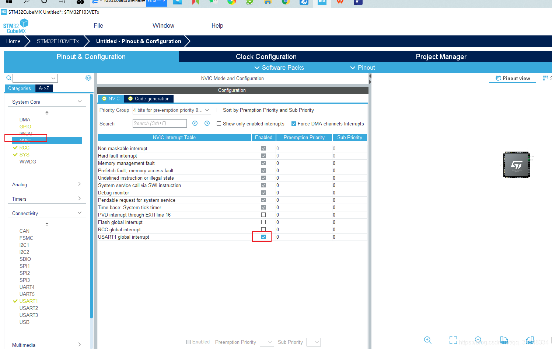Viewport: 552px width, 349px height.
Task: Zoom out of the pinout view
Action: tap(478, 340)
